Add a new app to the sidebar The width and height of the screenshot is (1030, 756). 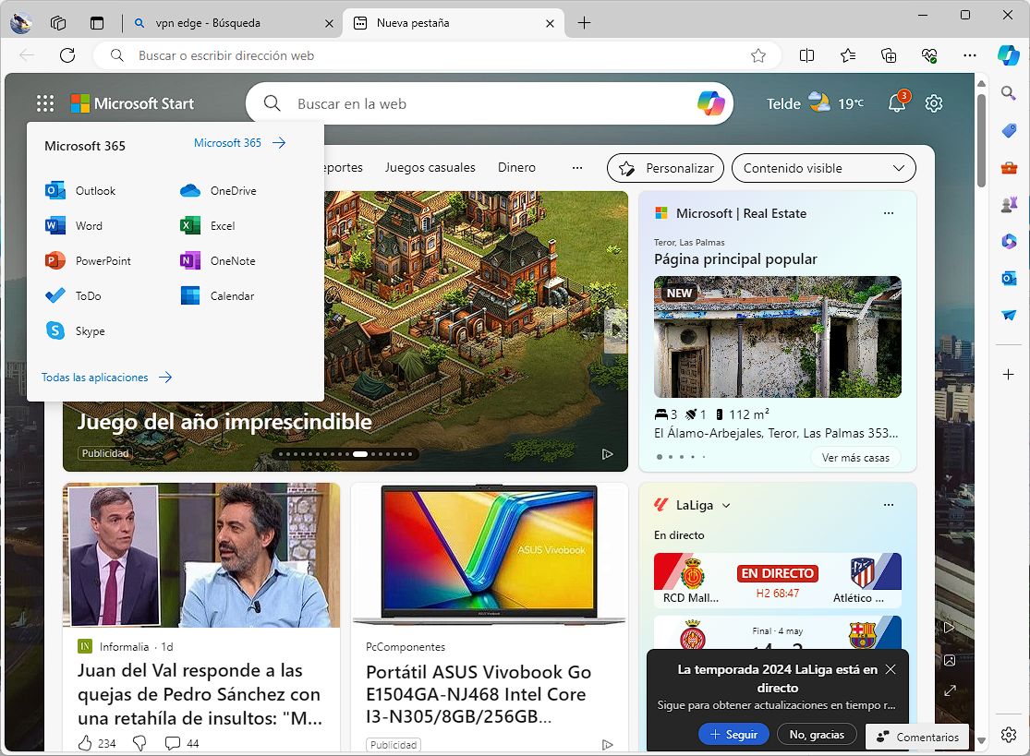pyautogui.click(x=1009, y=375)
